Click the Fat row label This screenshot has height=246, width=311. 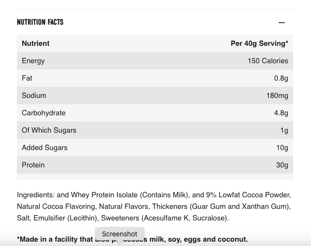click(x=27, y=78)
